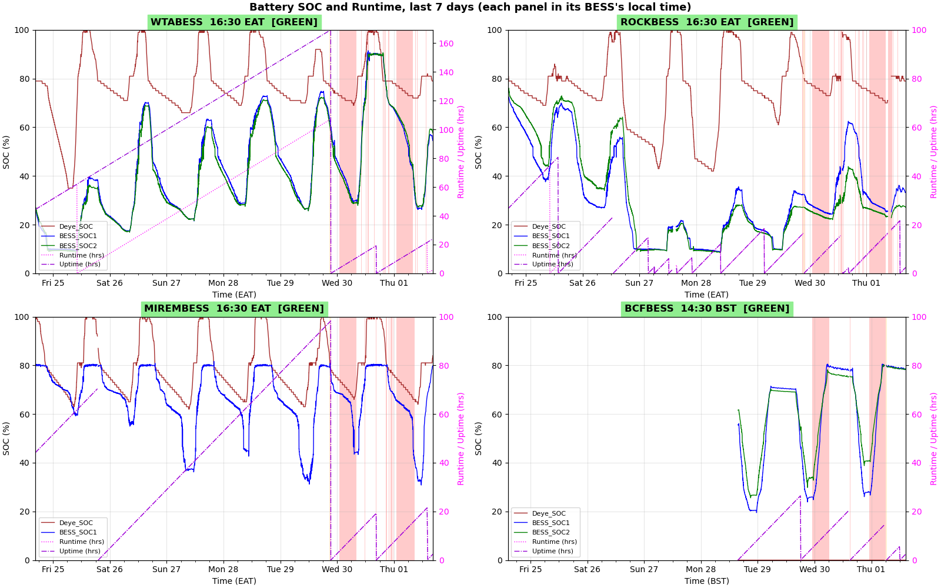The height and width of the screenshot is (588, 941).
Task: Choose Uptime (hrs) in the MIREMBESS legend
Action: tap(80, 551)
